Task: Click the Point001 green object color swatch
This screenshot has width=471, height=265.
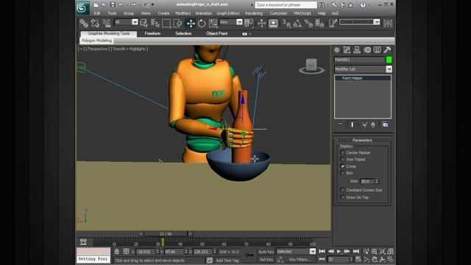Action: (389, 60)
